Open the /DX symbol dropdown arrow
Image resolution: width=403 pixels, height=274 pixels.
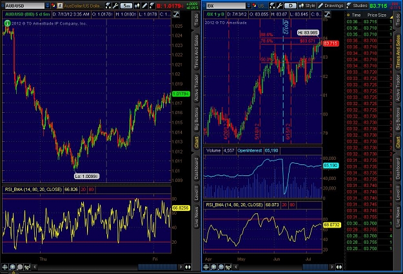pos(249,5)
